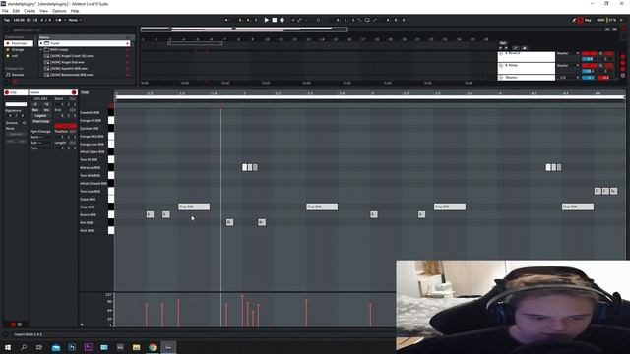630x354 pixels.
Task: Select the Angel Crash (9).wav sample
Action: (72, 56)
